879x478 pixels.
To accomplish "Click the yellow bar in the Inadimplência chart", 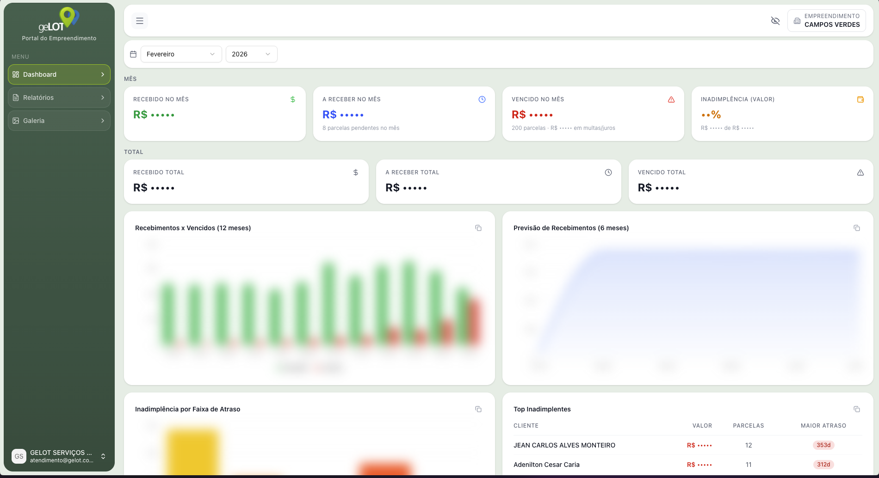I will coord(193,451).
